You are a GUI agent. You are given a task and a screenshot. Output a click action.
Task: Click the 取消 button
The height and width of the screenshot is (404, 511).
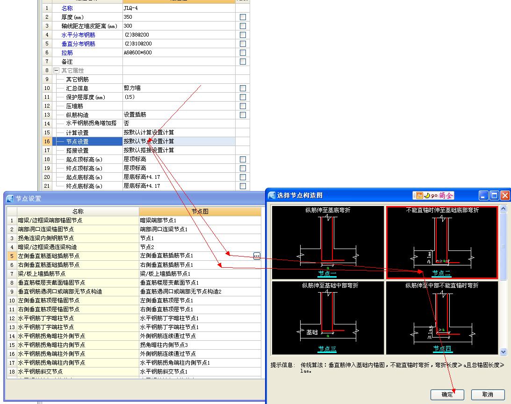coord(488,395)
